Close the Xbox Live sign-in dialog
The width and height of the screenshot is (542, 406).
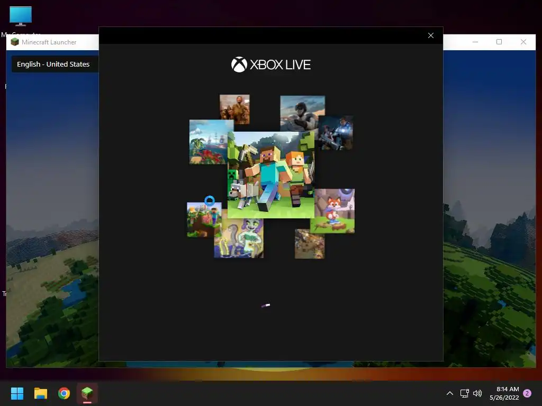pyautogui.click(x=431, y=35)
